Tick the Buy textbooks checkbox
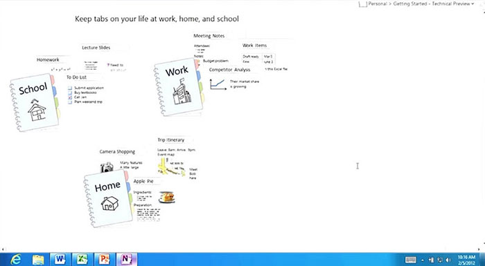485x266 pixels. [70, 93]
